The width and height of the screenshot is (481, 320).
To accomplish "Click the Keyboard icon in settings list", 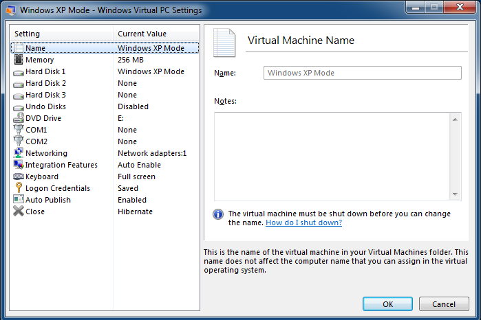I will (x=19, y=176).
